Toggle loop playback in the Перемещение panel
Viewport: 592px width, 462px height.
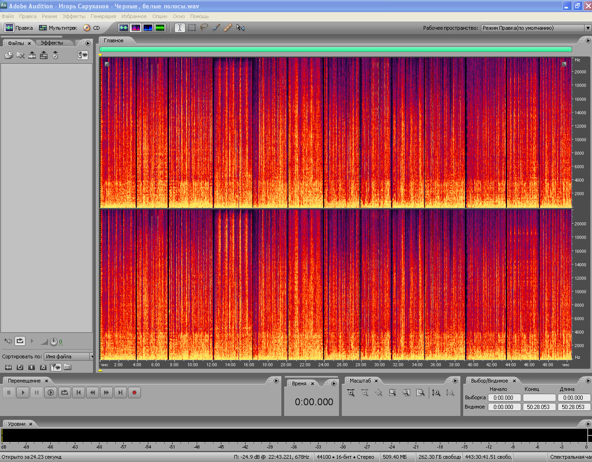(65, 393)
